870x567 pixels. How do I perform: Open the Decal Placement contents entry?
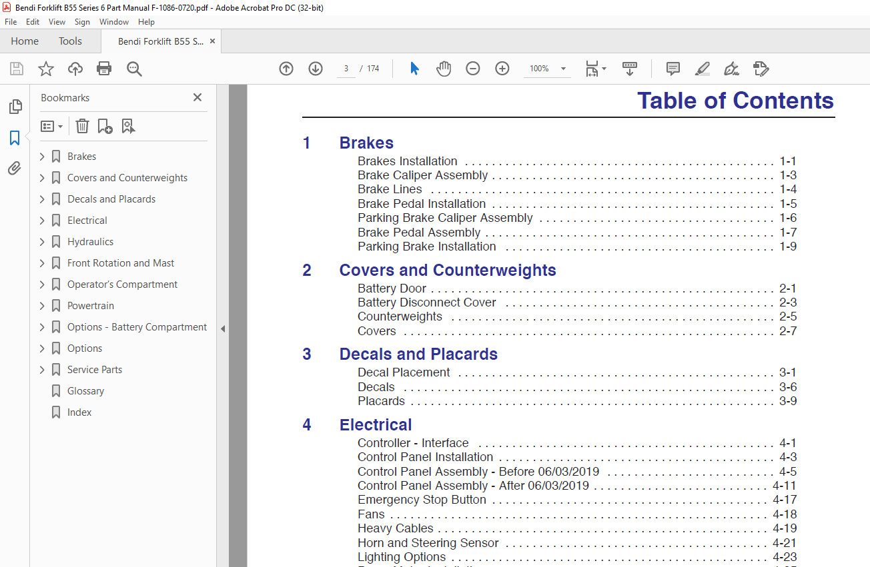(404, 372)
